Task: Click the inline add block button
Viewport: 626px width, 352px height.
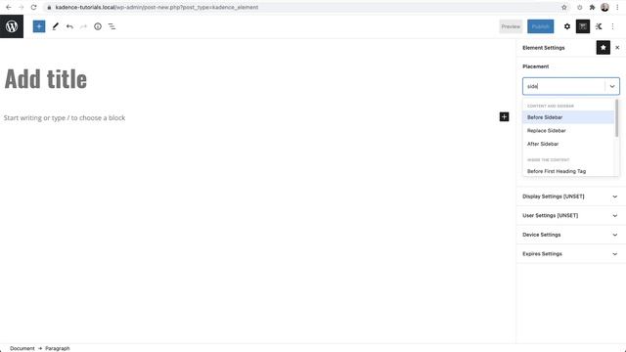Action: pyautogui.click(x=505, y=117)
